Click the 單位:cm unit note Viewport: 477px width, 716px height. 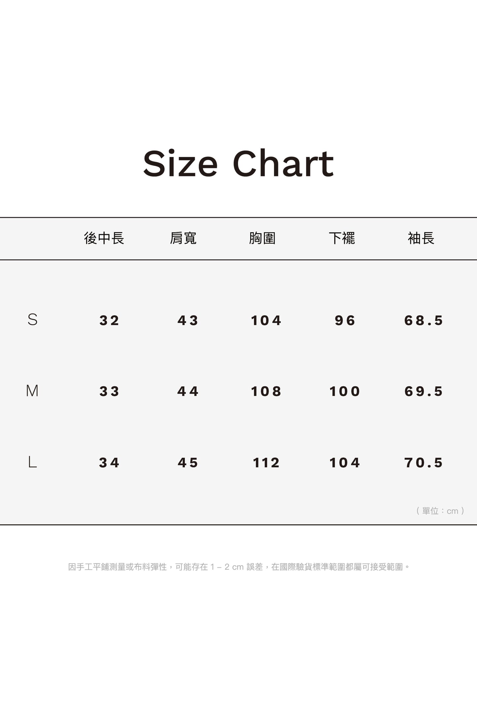[440, 511]
